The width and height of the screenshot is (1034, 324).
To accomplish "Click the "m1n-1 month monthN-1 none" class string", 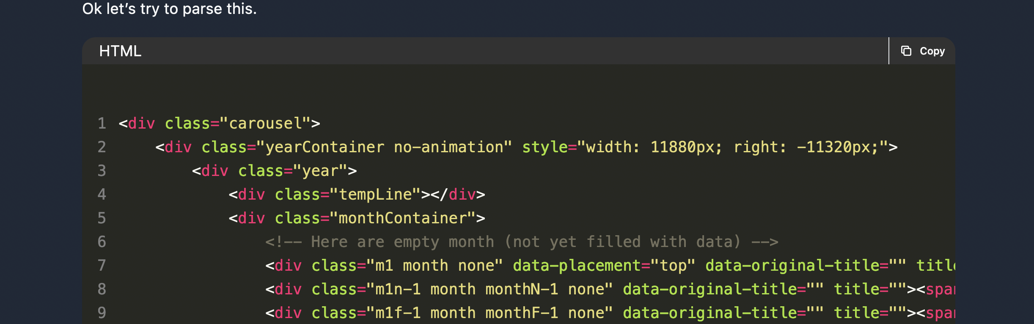I will point(489,289).
